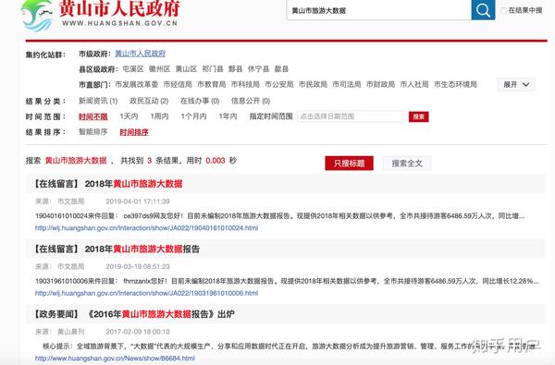The width and height of the screenshot is (555, 365).
Task: Filter by 市经信局 department
Action: pyautogui.click(x=178, y=84)
